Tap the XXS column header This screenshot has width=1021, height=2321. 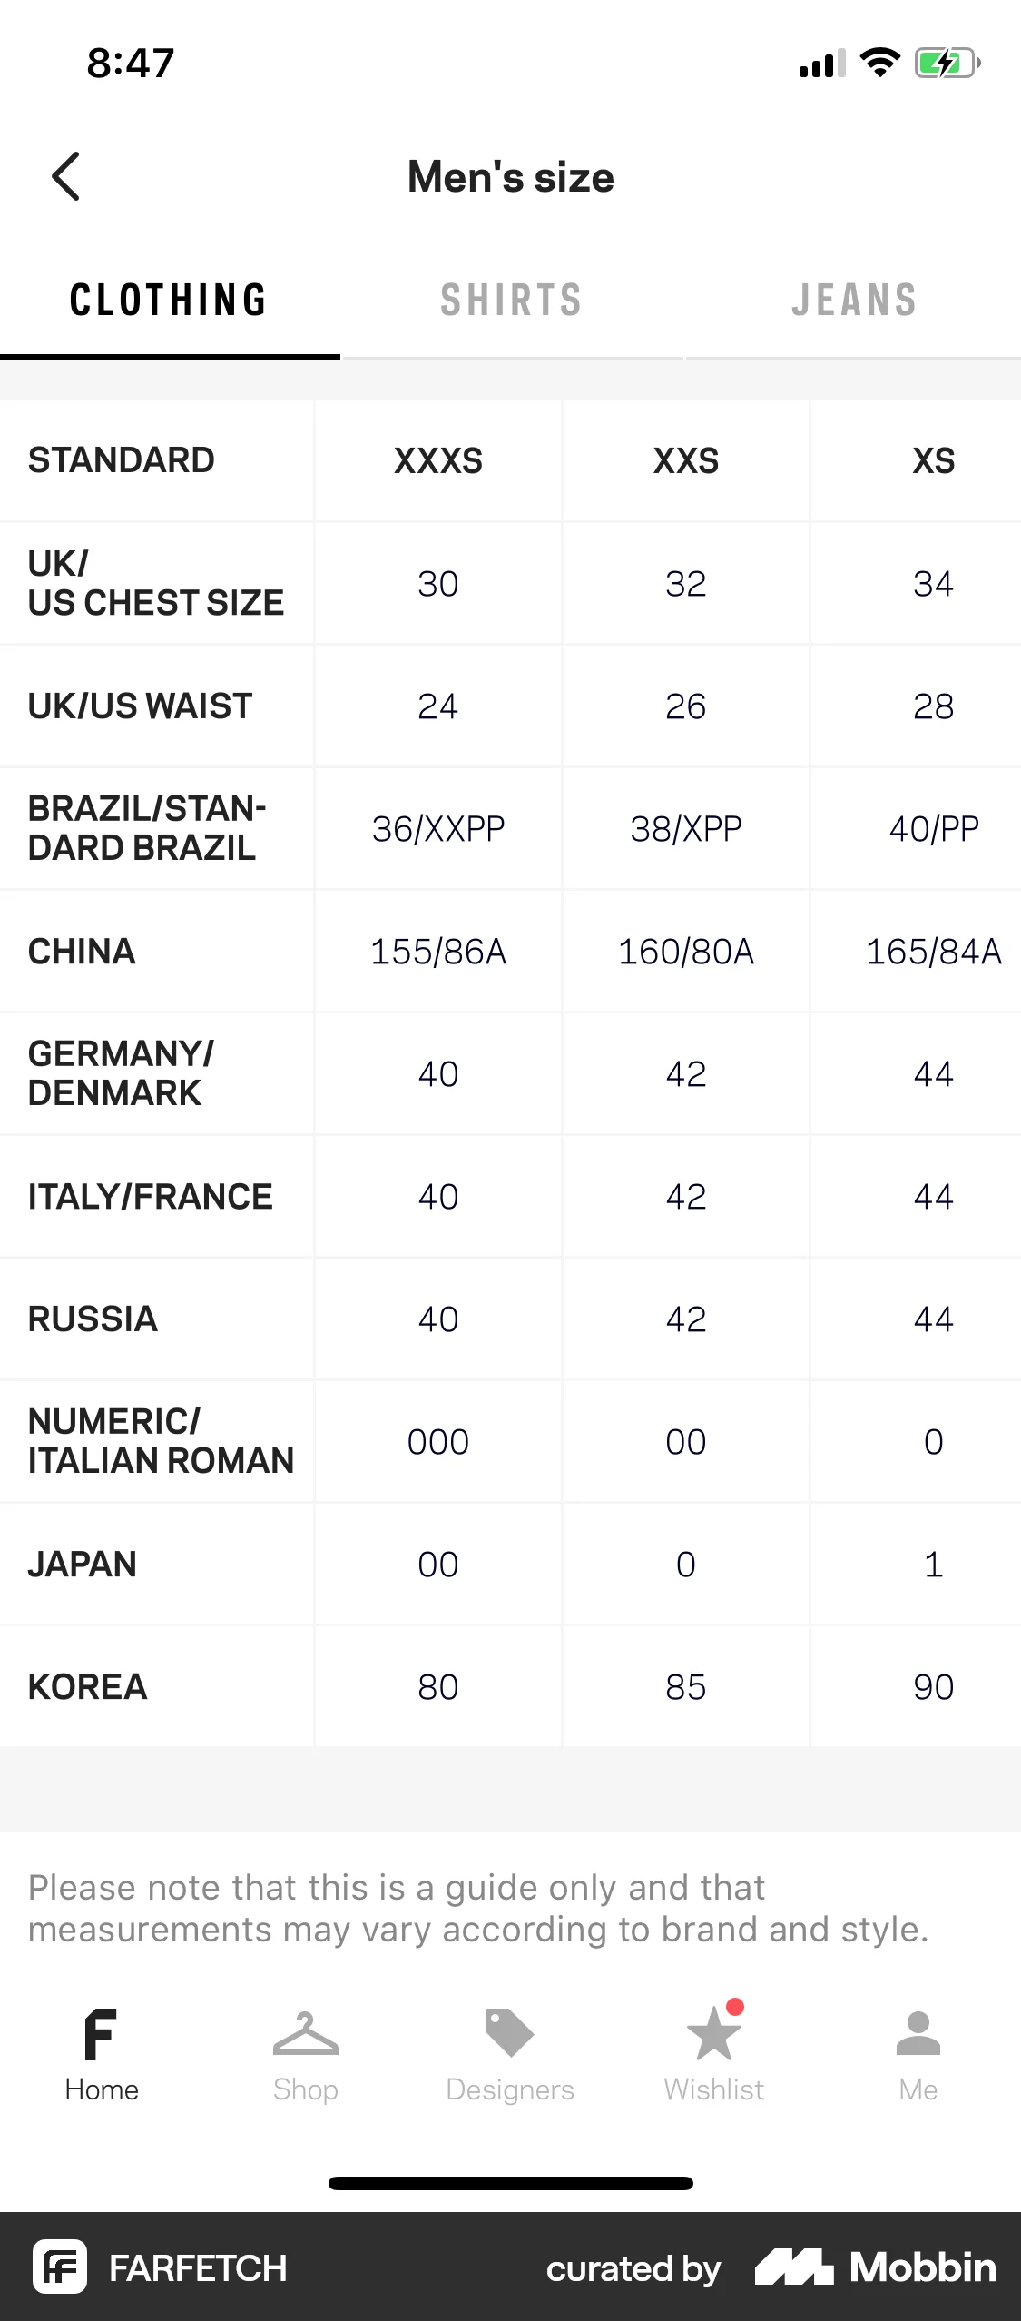pyautogui.click(x=686, y=461)
